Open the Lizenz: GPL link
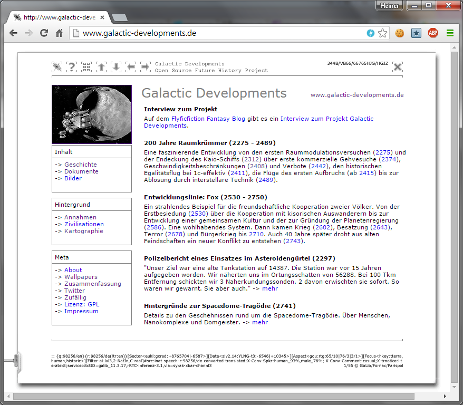Viewport: 463px width, 405px height. (x=82, y=304)
